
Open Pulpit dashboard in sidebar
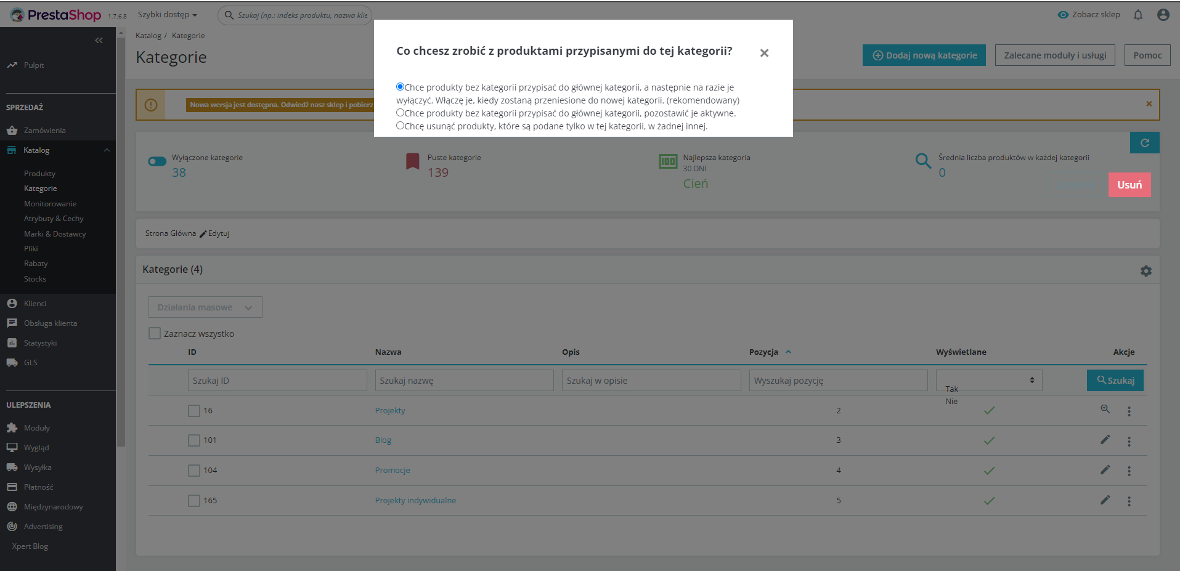tap(34, 65)
